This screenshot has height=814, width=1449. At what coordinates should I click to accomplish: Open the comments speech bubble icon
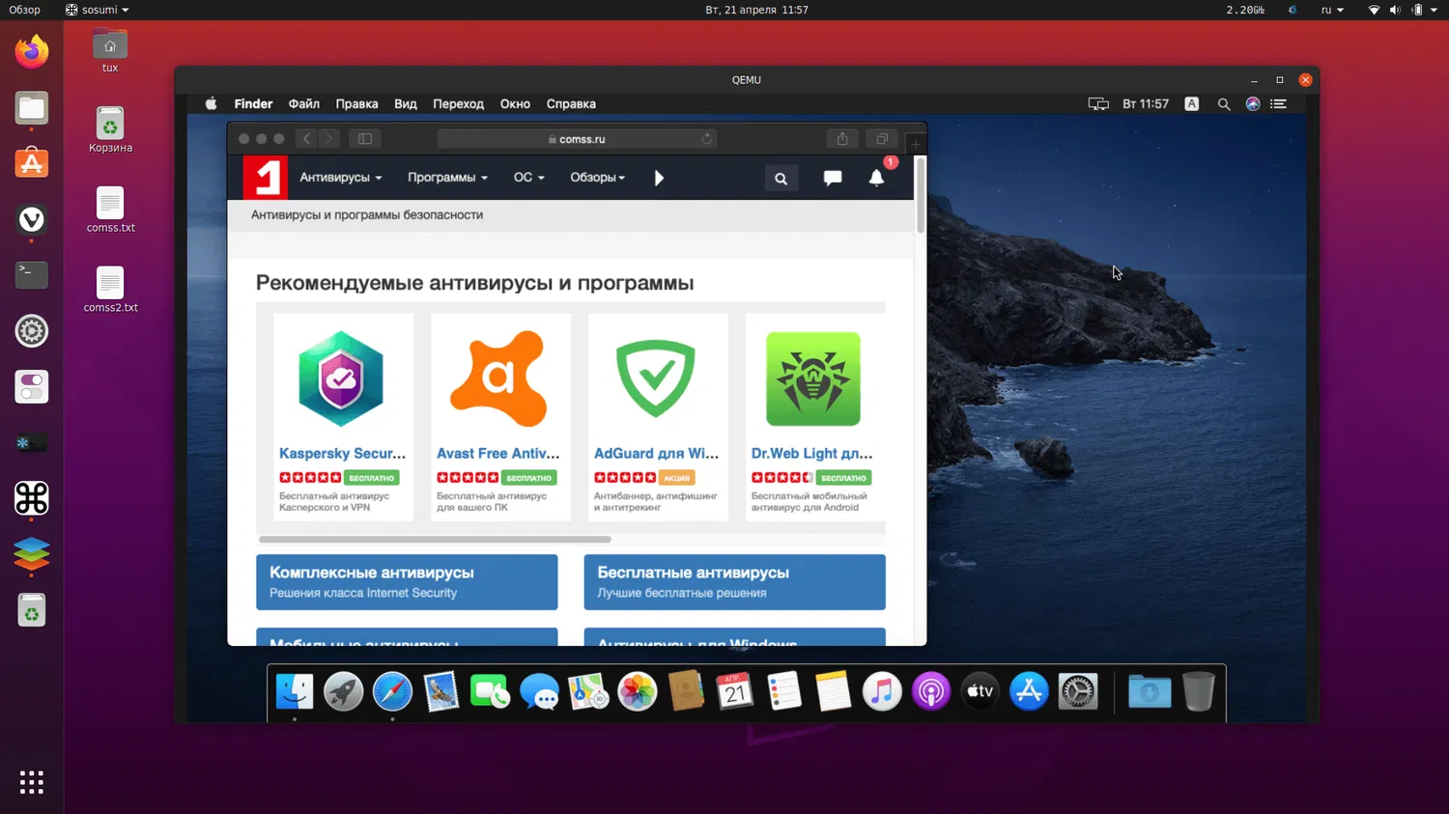[832, 178]
